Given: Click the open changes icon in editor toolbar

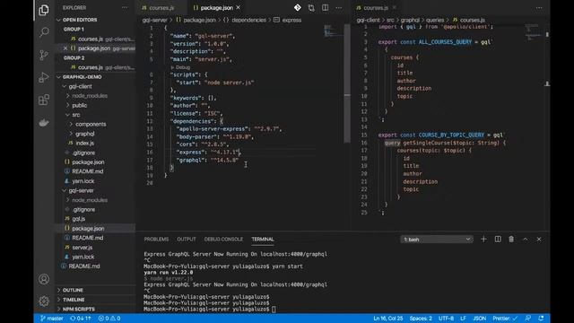Looking at the screenshot, I should [x=311, y=8].
